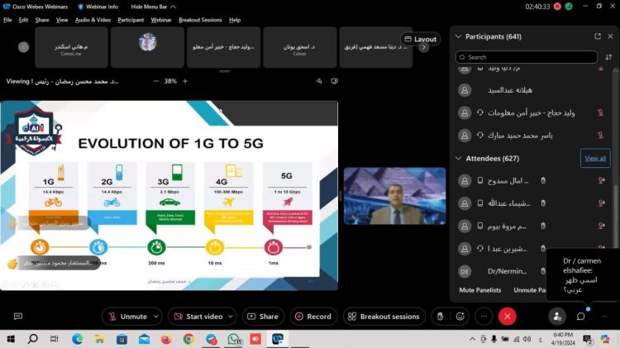620x348 pixels.
Task: Open Windows taskbar search
Action: click(33, 339)
